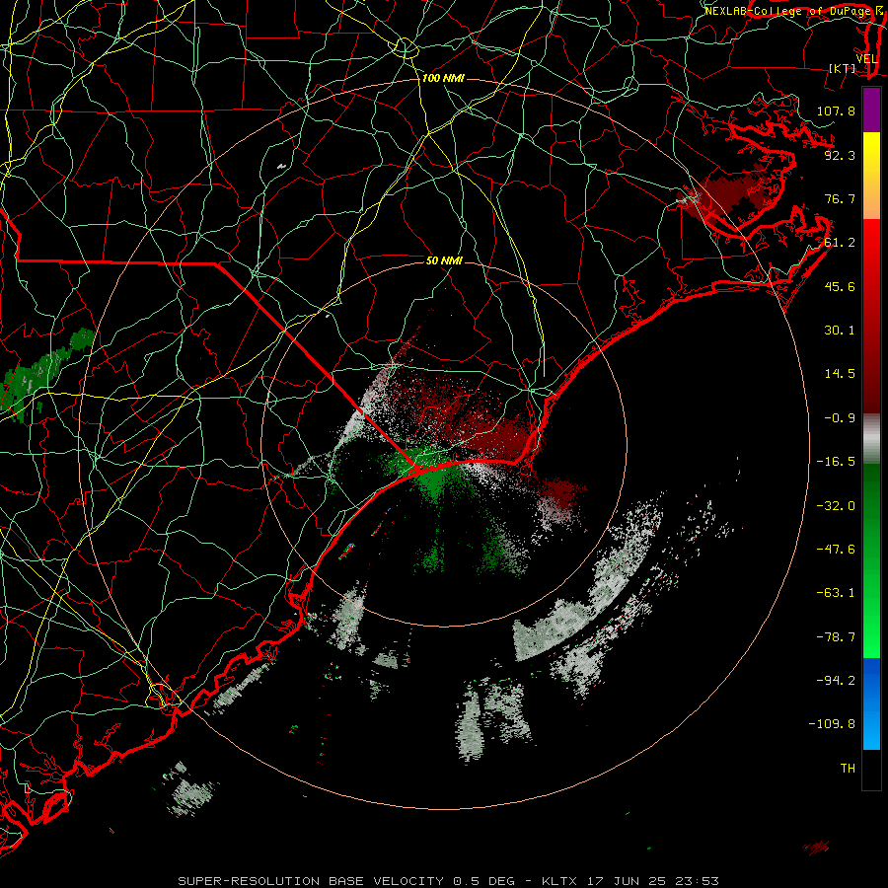Image resolution: width=888 pixels, height=888 pixels.
Task: Click the Super-Resolution Base Velocity caption
Action: pyautogui.click(x=449, y=881)
